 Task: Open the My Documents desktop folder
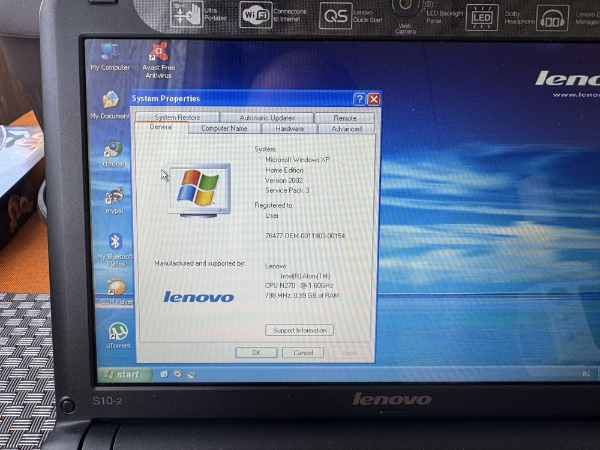(110, 105)
